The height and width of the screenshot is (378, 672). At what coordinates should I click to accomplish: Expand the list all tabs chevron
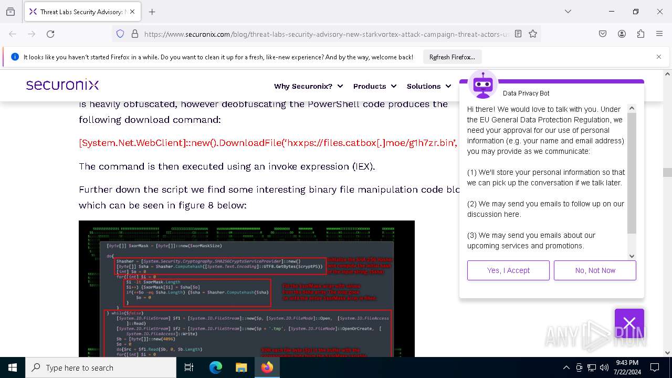tap(568, 12)
